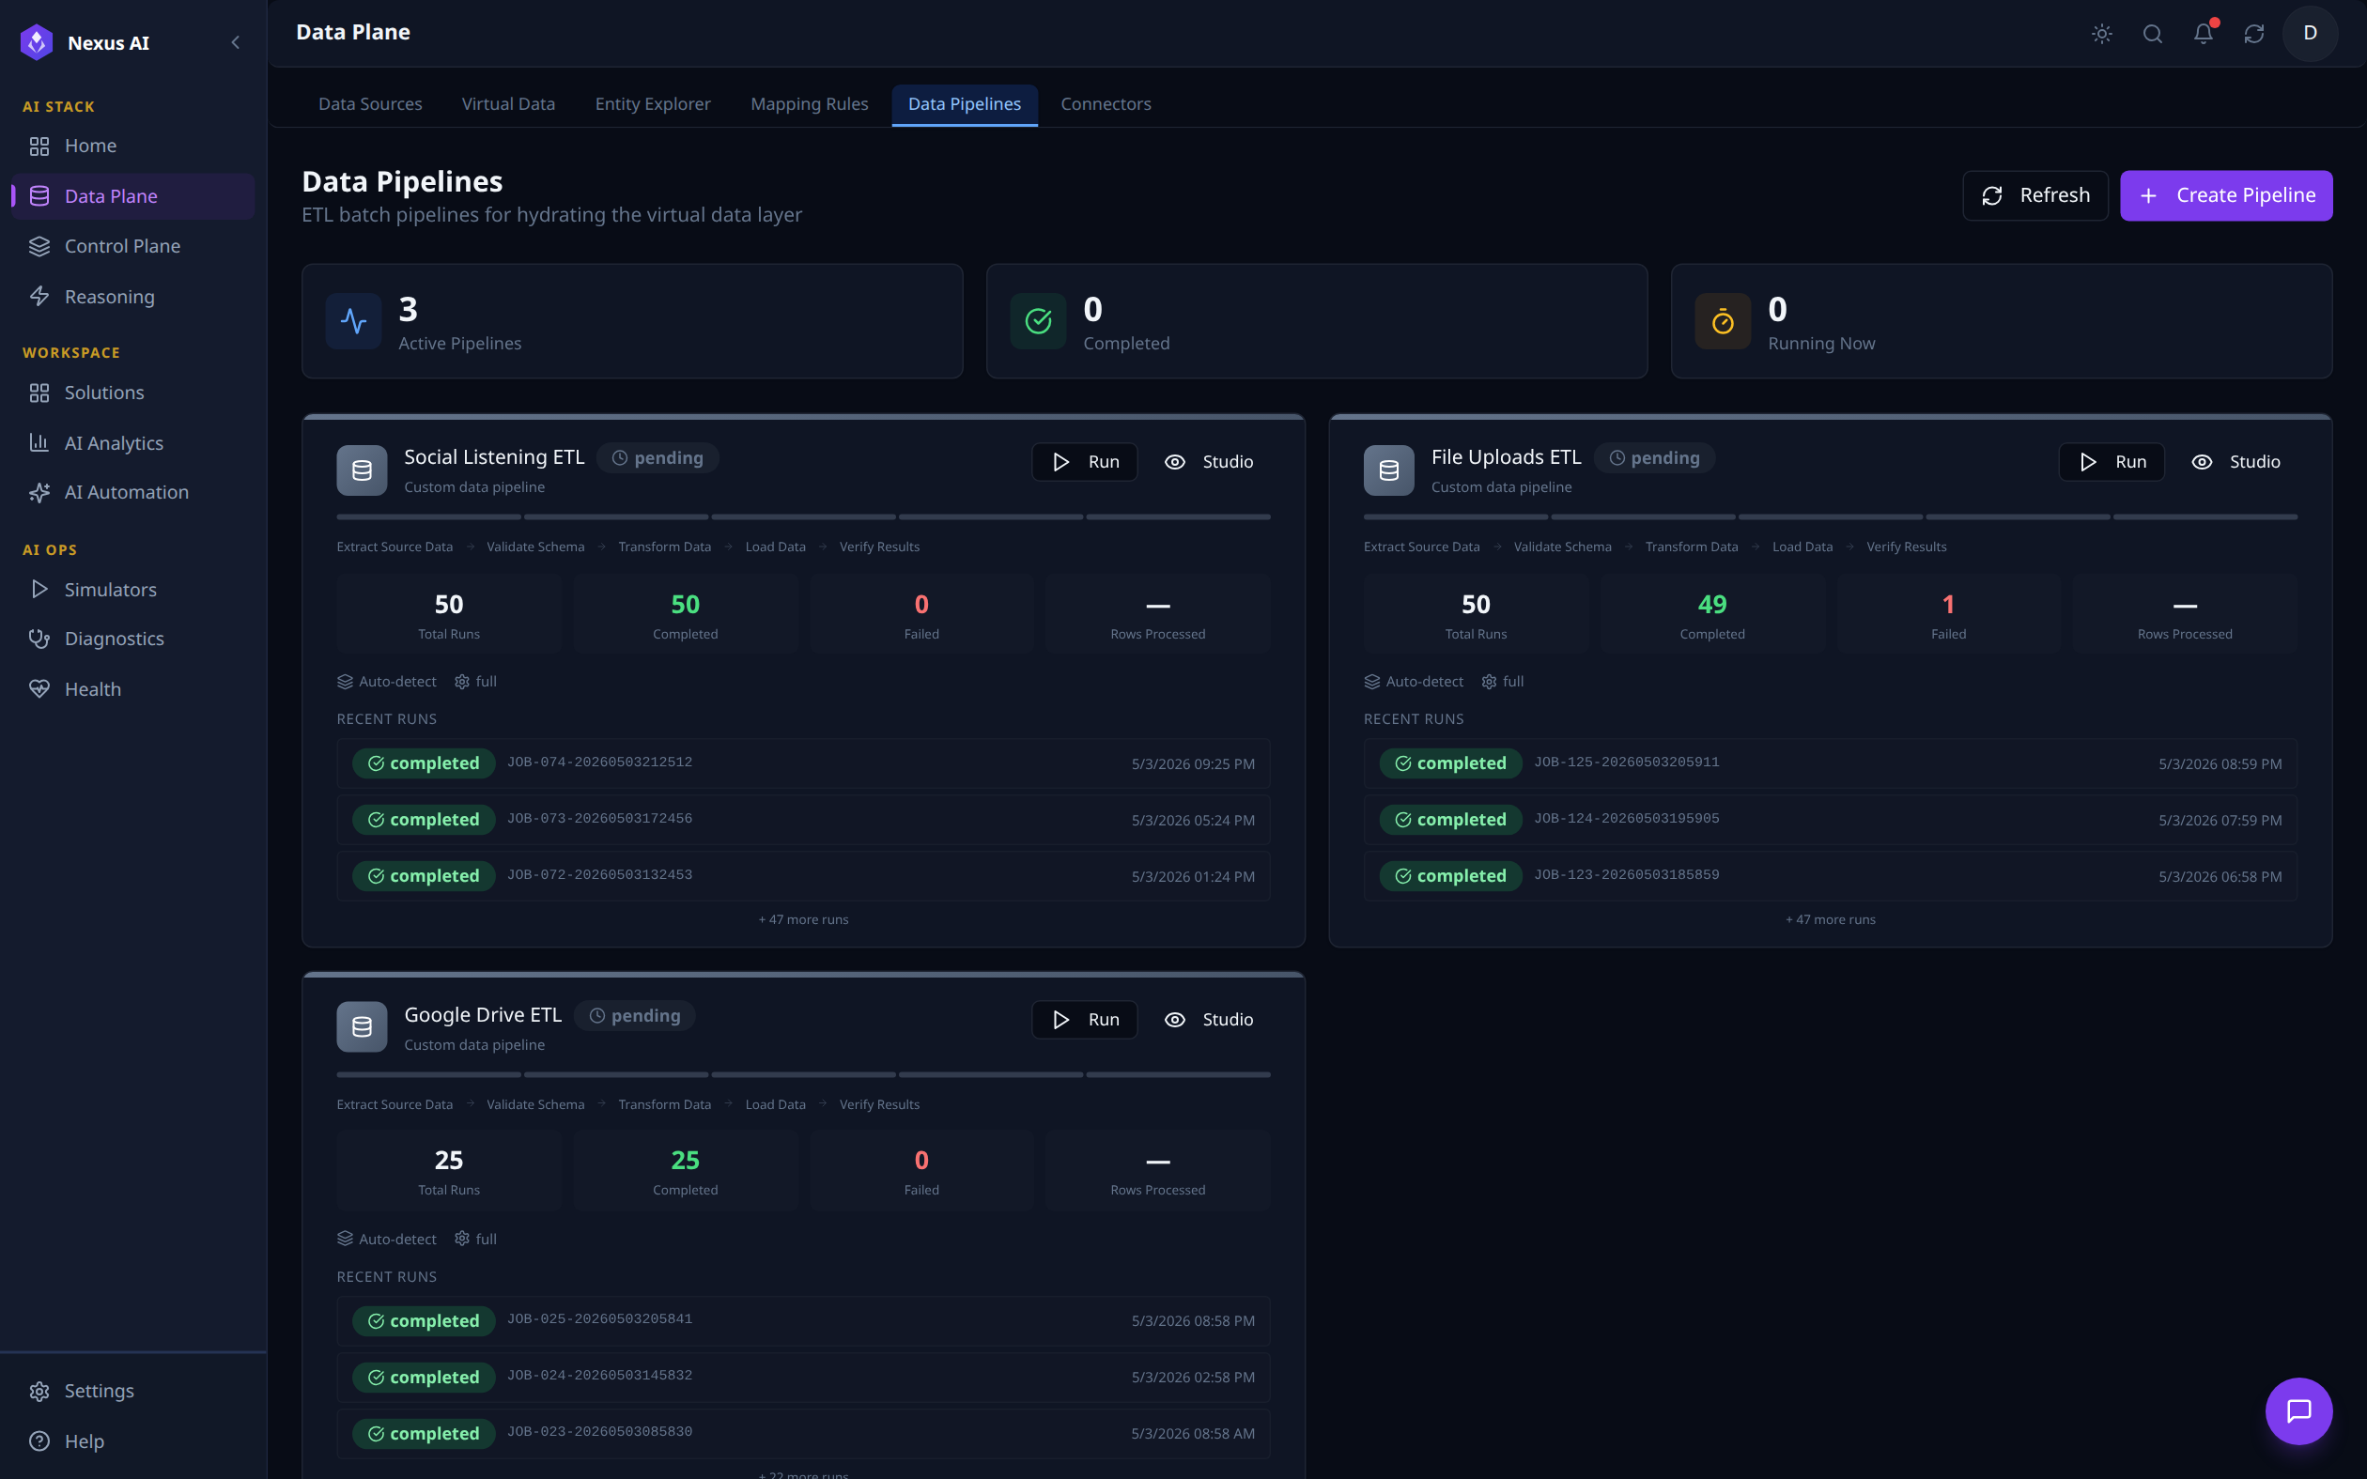Open Studio for Social Listening ETL
The image size is (2367, 1479).
[1209, 462]
